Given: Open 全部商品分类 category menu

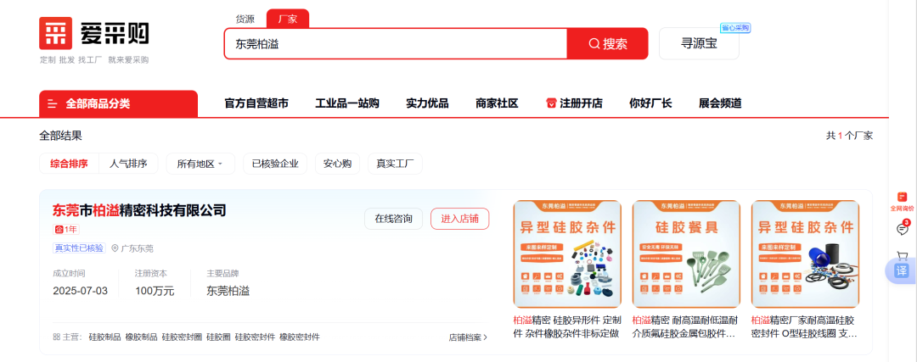Looking at the screenshot, I should pyautogui.click(x=118, y=104).
